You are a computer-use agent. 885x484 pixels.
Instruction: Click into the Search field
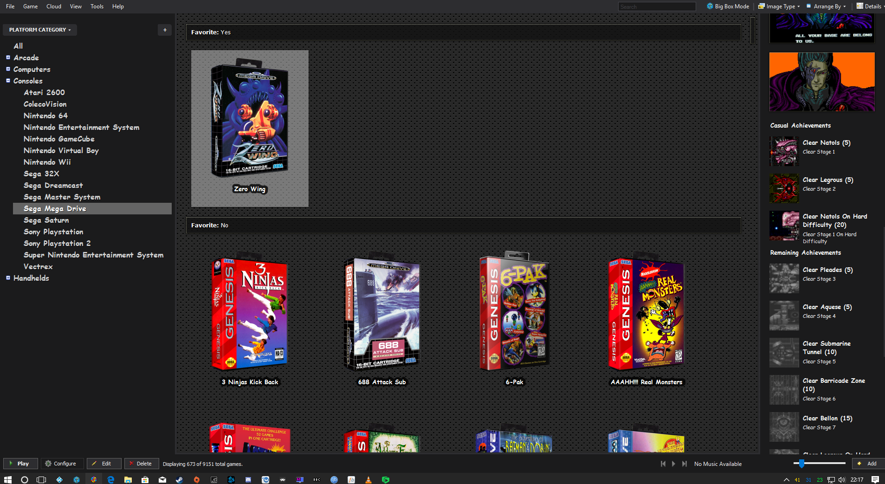pyautogui.click(x=657, y=6)
